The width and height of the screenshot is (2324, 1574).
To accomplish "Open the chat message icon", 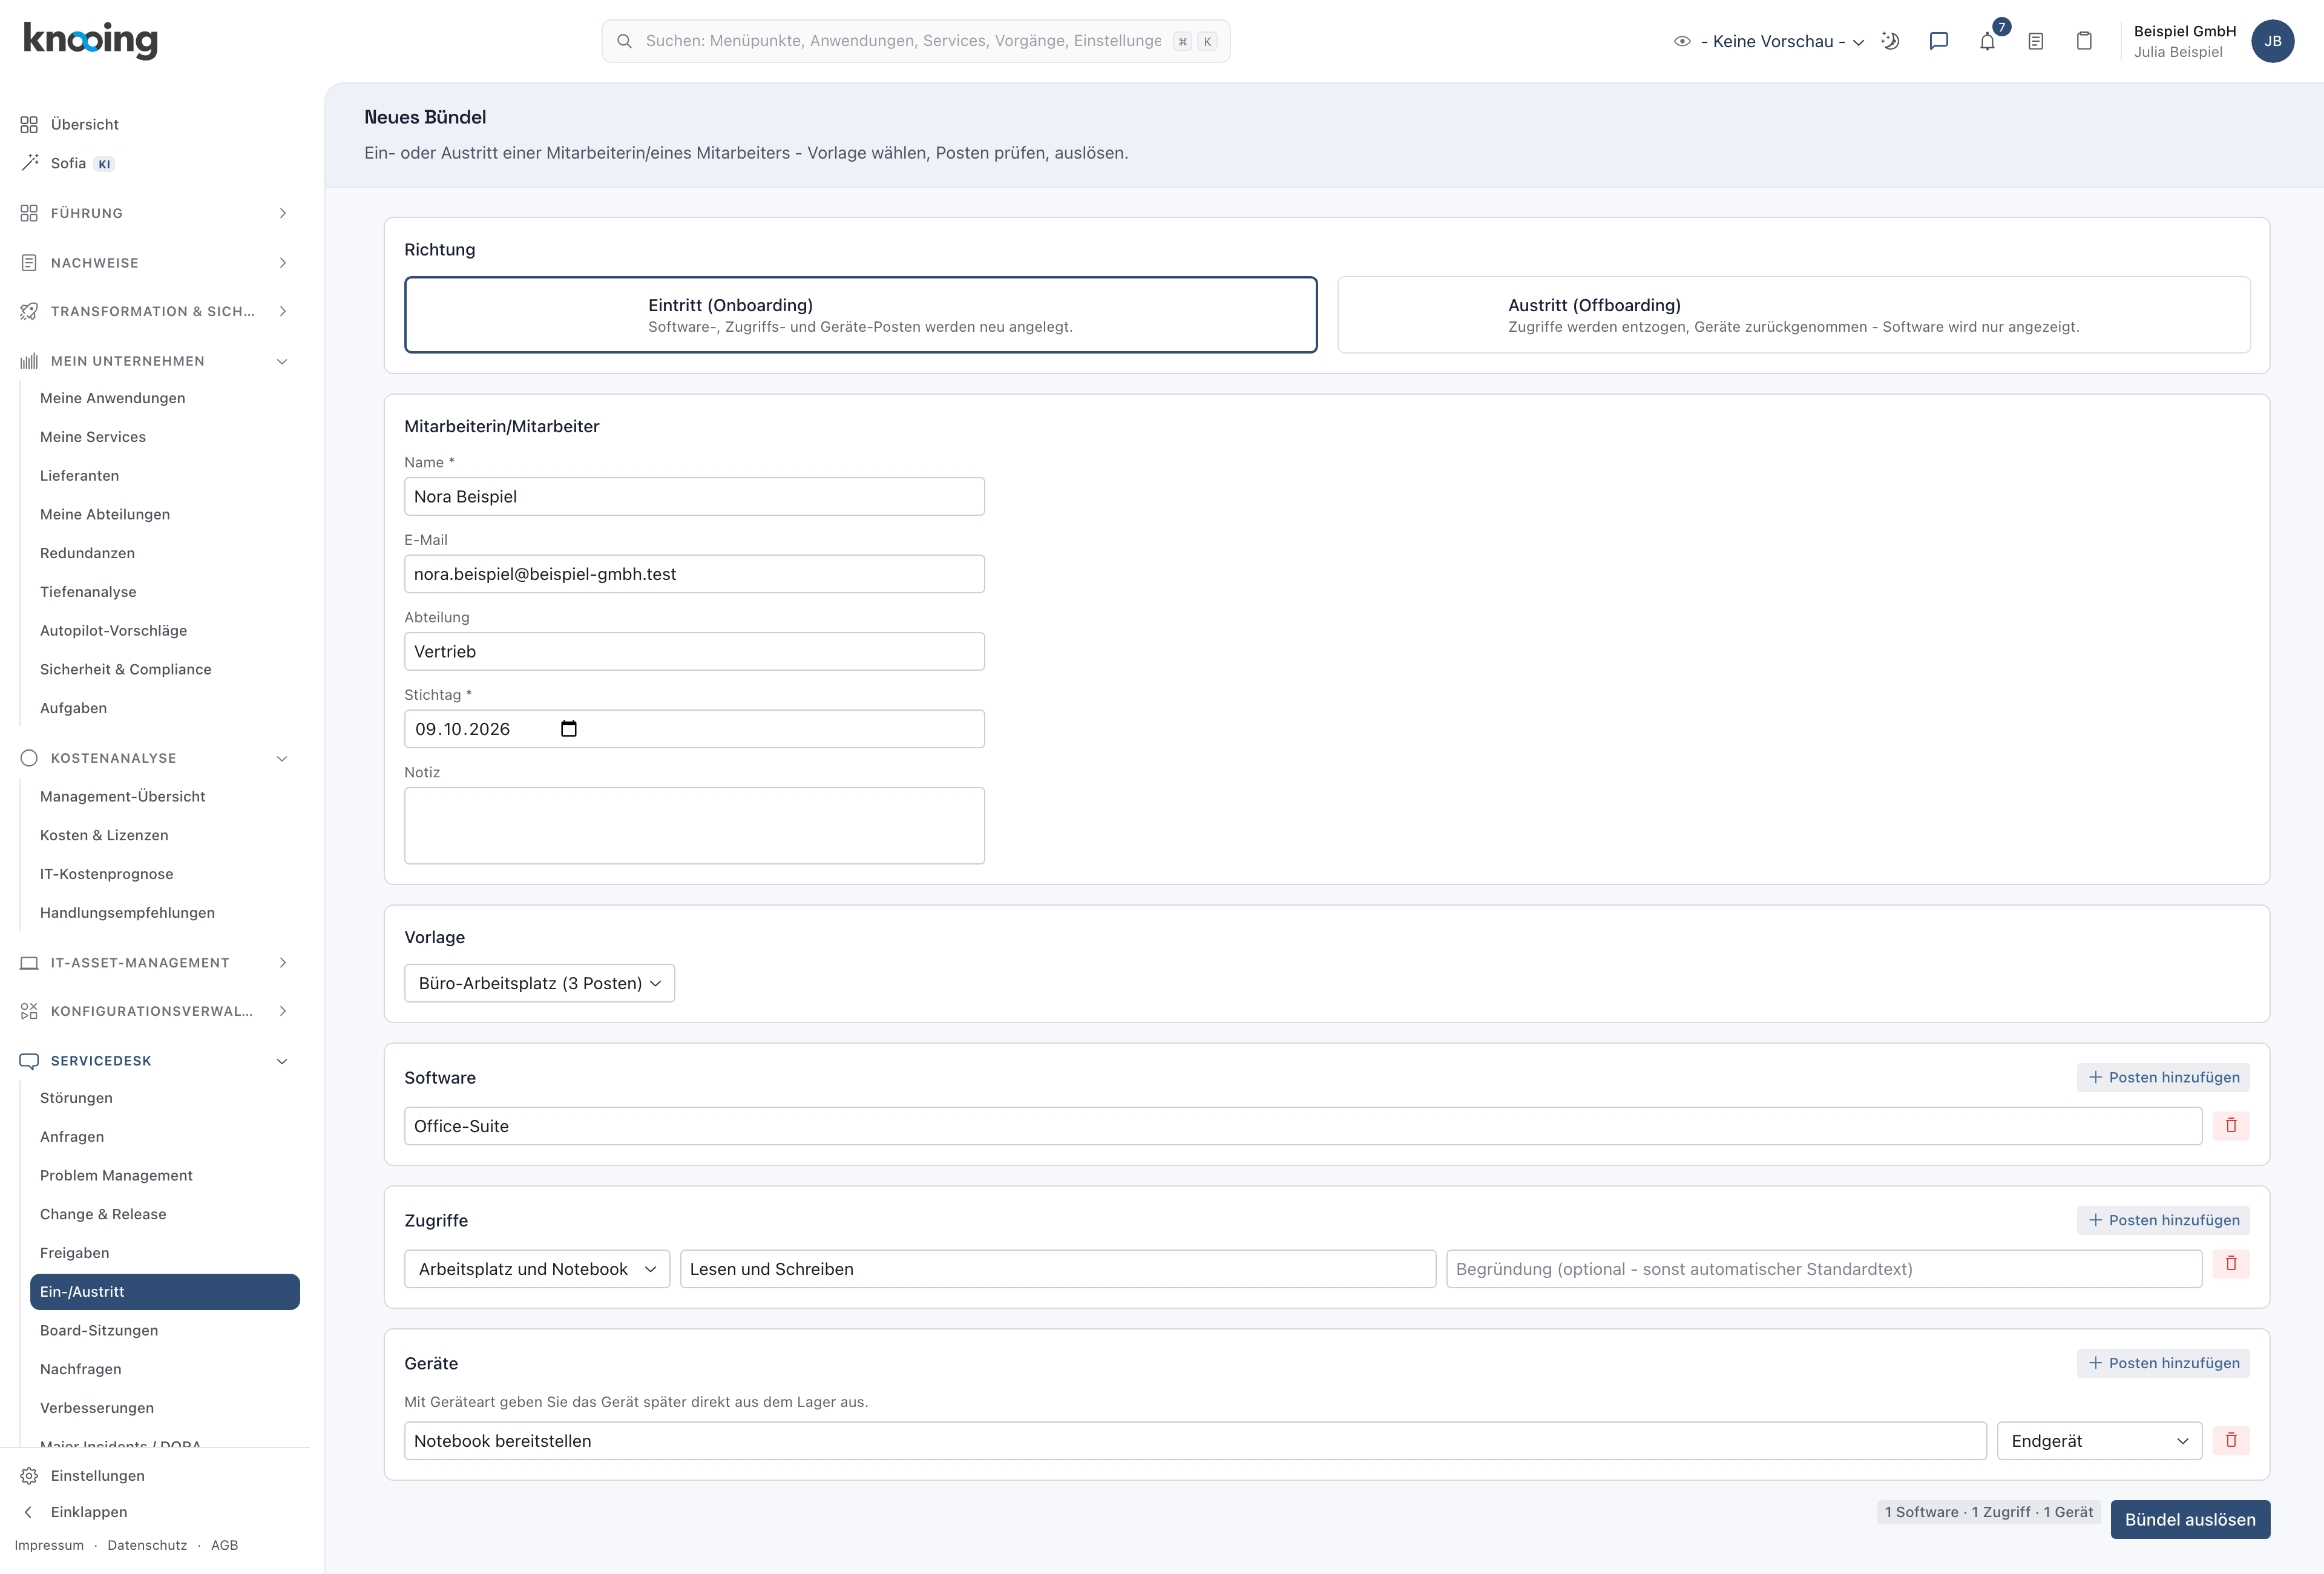I will point(1938,41).
